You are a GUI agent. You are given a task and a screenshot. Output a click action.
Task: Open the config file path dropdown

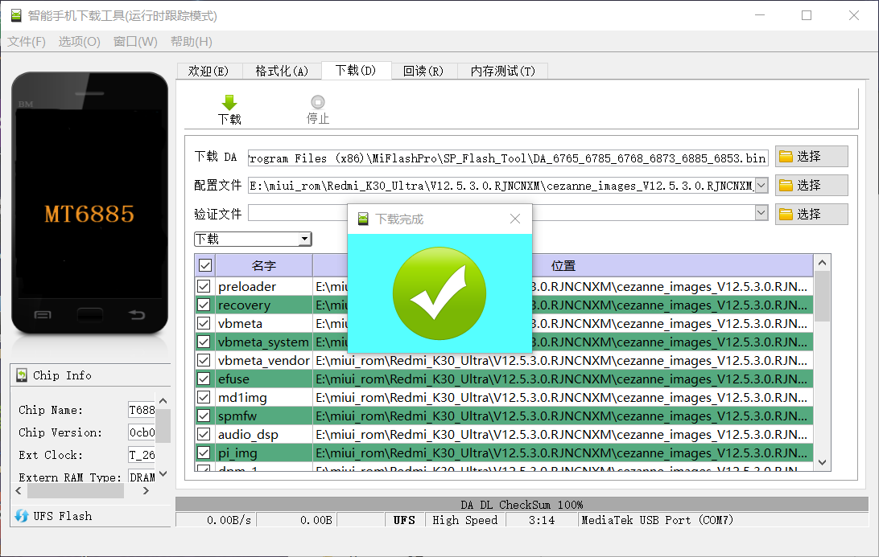point(761,186)
